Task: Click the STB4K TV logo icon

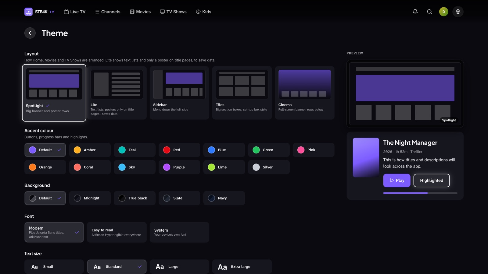Action: (x=28, y=12)
